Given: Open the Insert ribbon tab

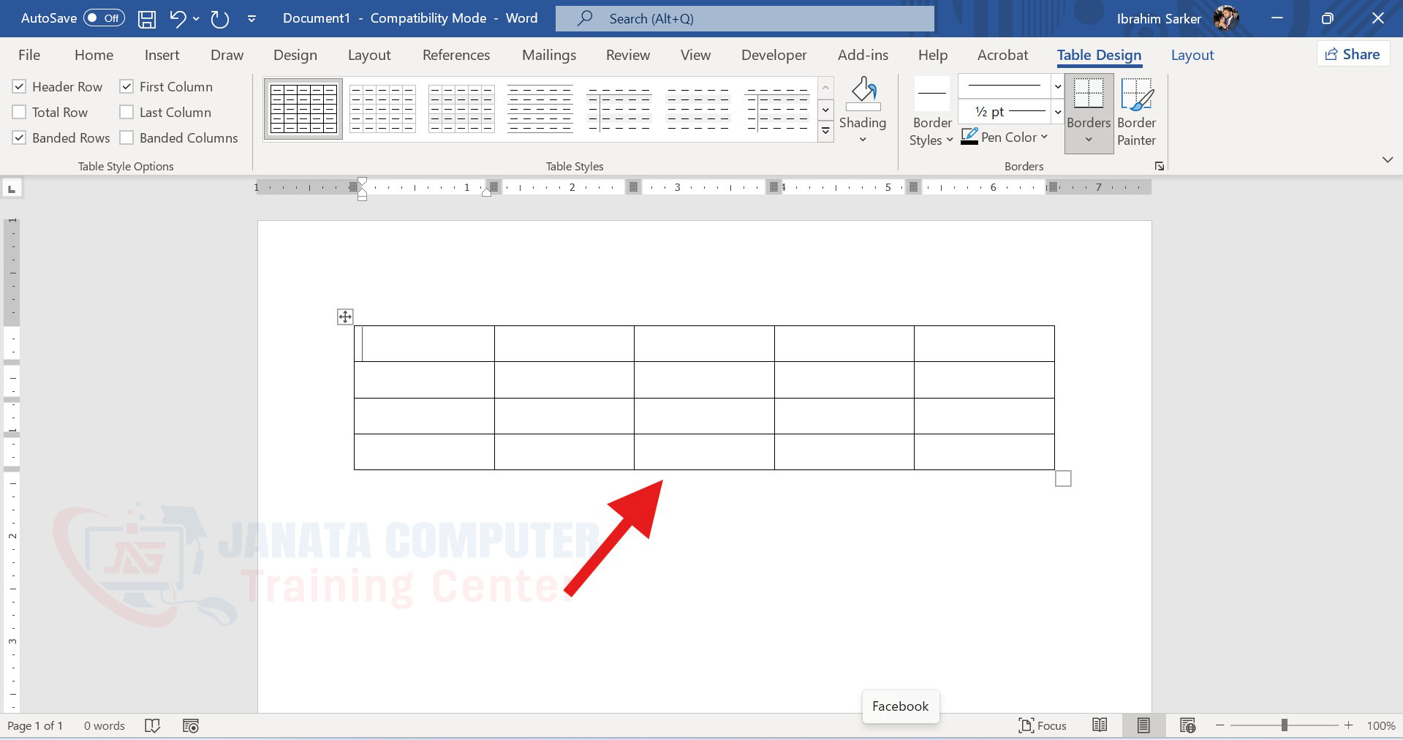Looking at the screenshot, I should pyautogui.click(x=162, y=56).
